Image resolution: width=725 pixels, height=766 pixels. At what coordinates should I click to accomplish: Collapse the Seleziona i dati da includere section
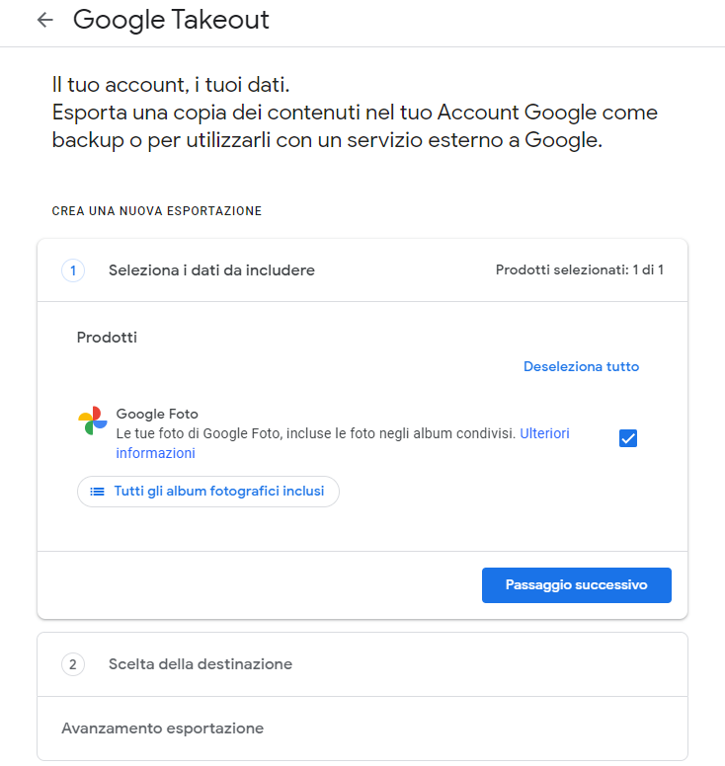point(362,270)
